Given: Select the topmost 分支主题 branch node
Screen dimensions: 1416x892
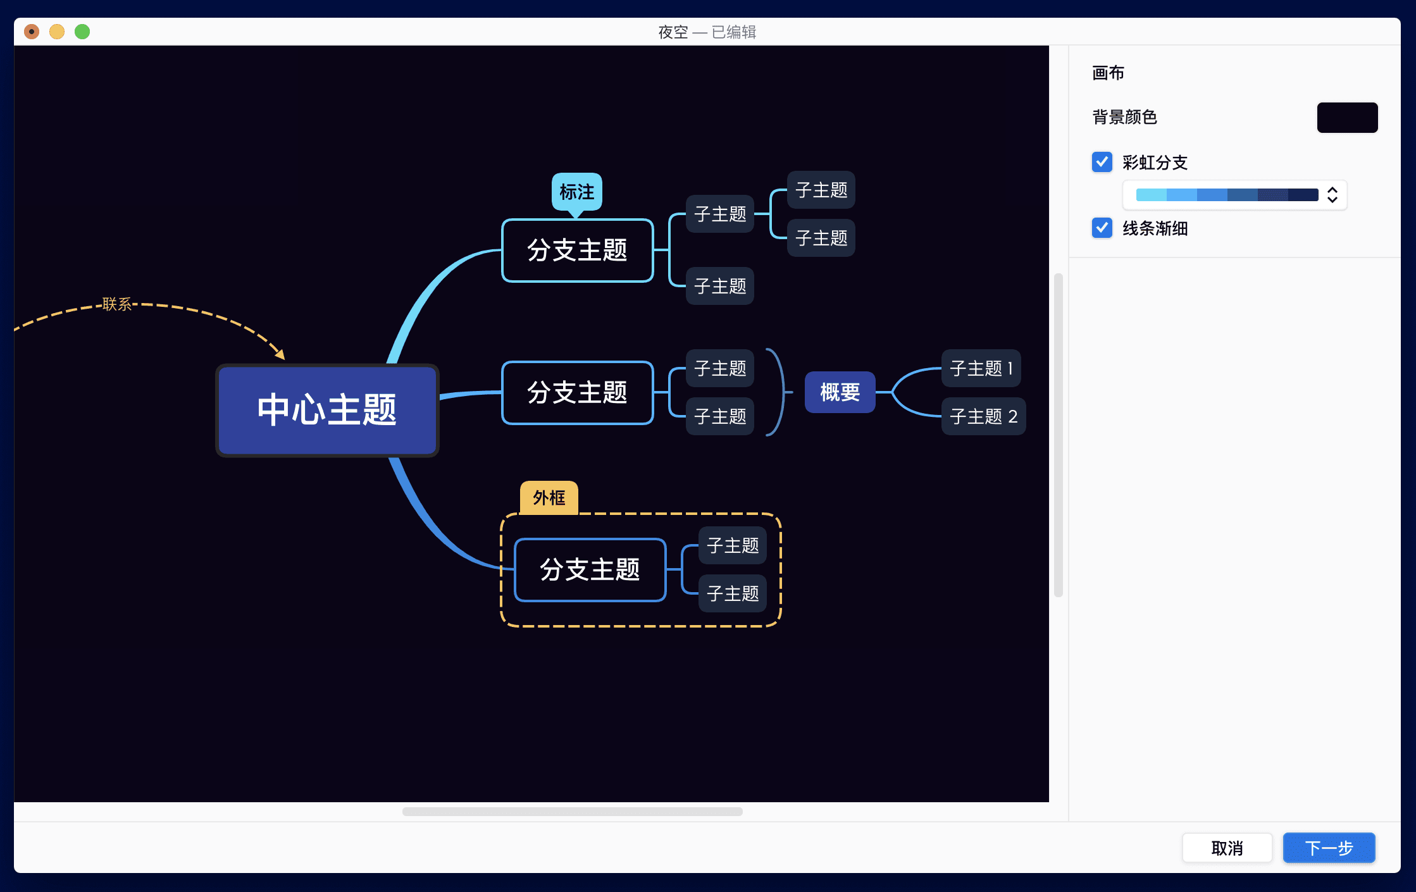Looking at the screenshot, I should 576,251.
